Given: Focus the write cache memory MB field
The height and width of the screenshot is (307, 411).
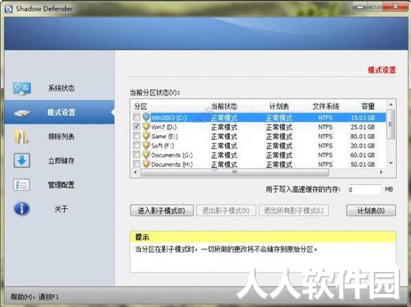Looking at the screenshot, I should [364, 190].
